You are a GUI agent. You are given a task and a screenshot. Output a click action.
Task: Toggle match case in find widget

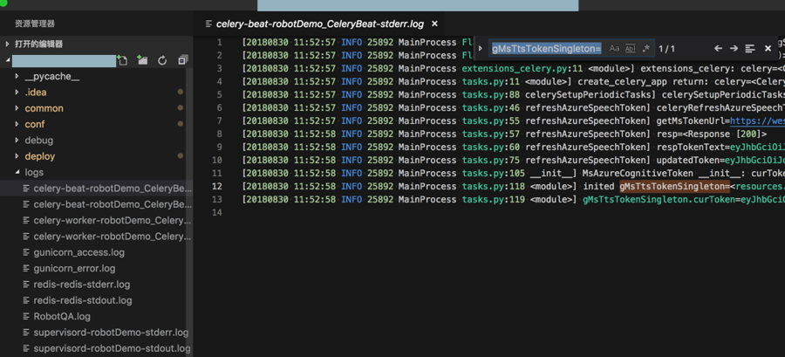tap(614, 49)
